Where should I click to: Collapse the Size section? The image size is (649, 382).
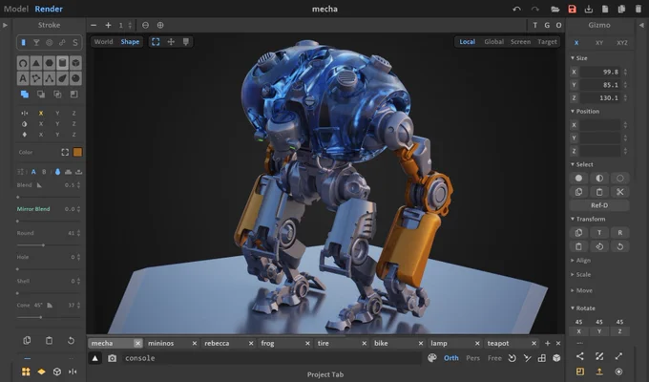pos(579,58)
